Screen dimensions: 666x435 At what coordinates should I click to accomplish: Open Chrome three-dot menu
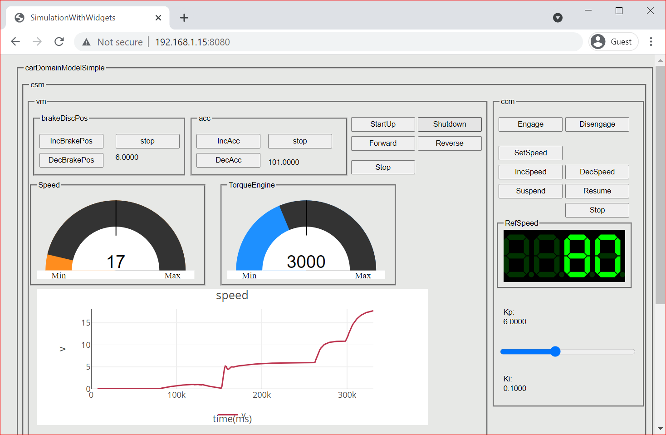click(651, 42)
